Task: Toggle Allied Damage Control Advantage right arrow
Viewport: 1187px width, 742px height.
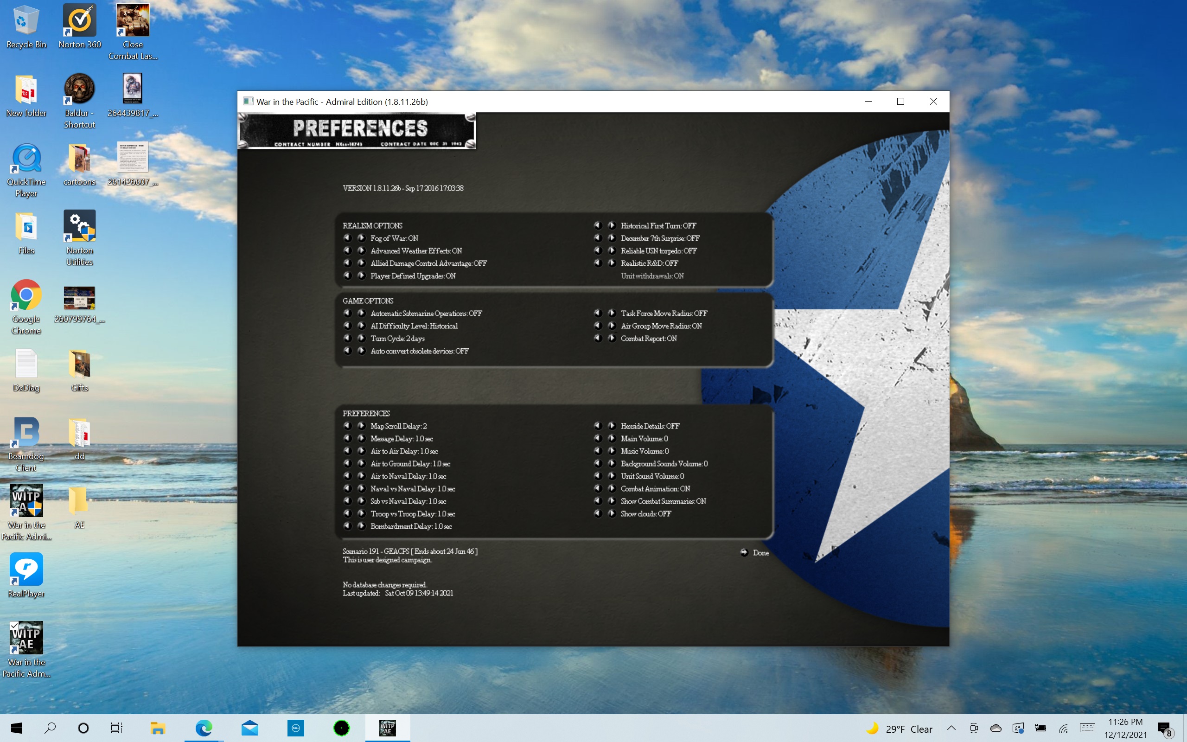Action: click(362, 263)
